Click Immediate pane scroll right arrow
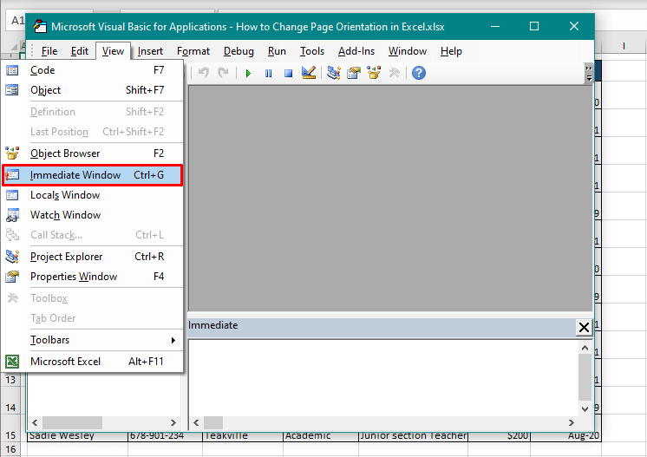The image size is (647, 457). (x=571, y=423)
